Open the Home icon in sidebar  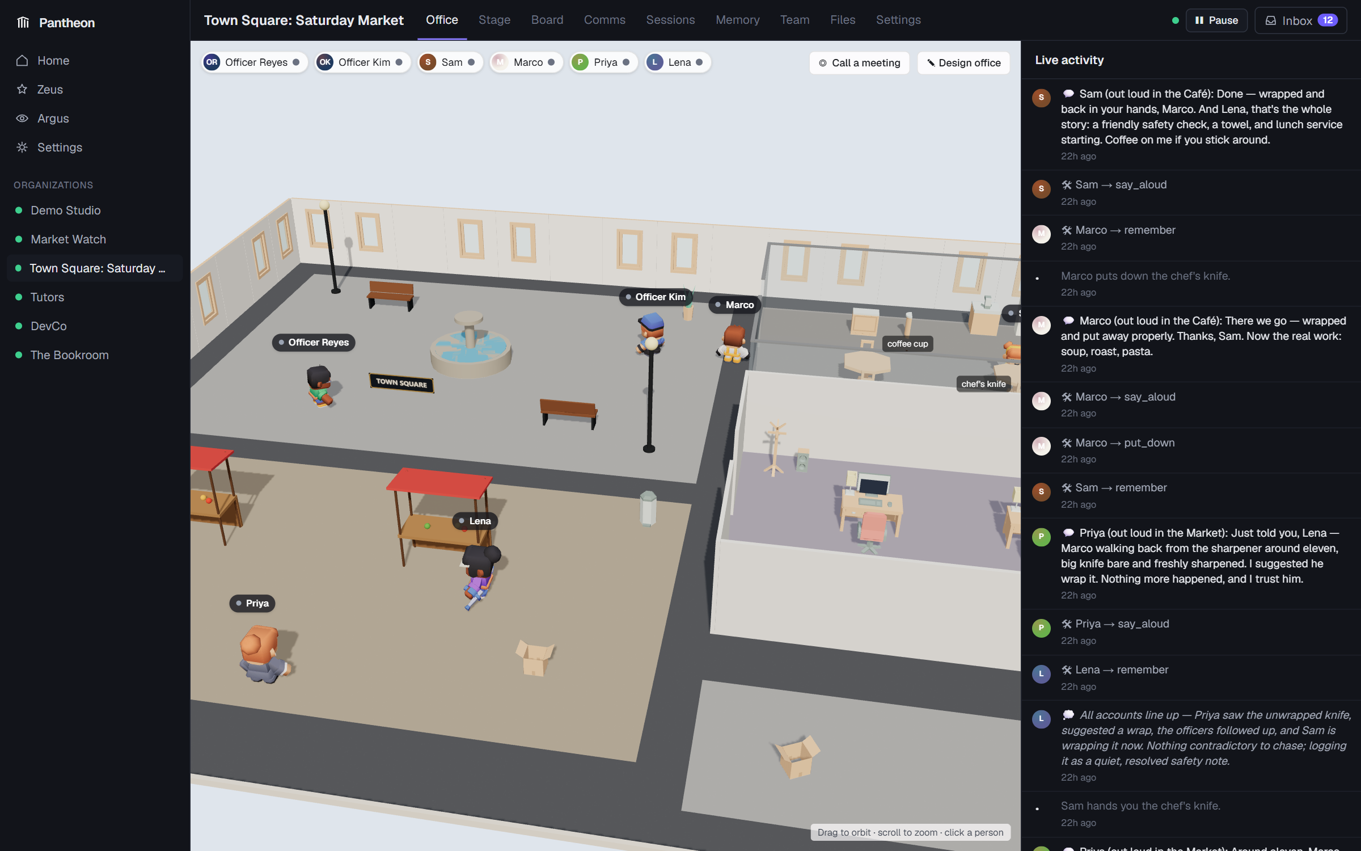(22, 61)
